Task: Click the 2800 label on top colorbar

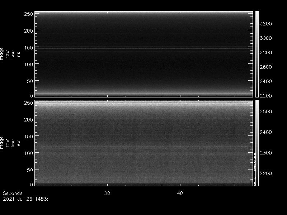Action: (266, 53)
